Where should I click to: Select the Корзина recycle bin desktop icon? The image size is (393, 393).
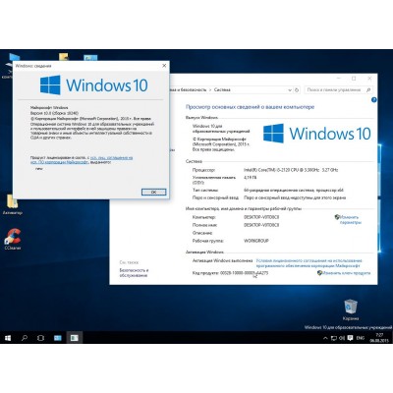pyautogui.click(x=351, y=309)
